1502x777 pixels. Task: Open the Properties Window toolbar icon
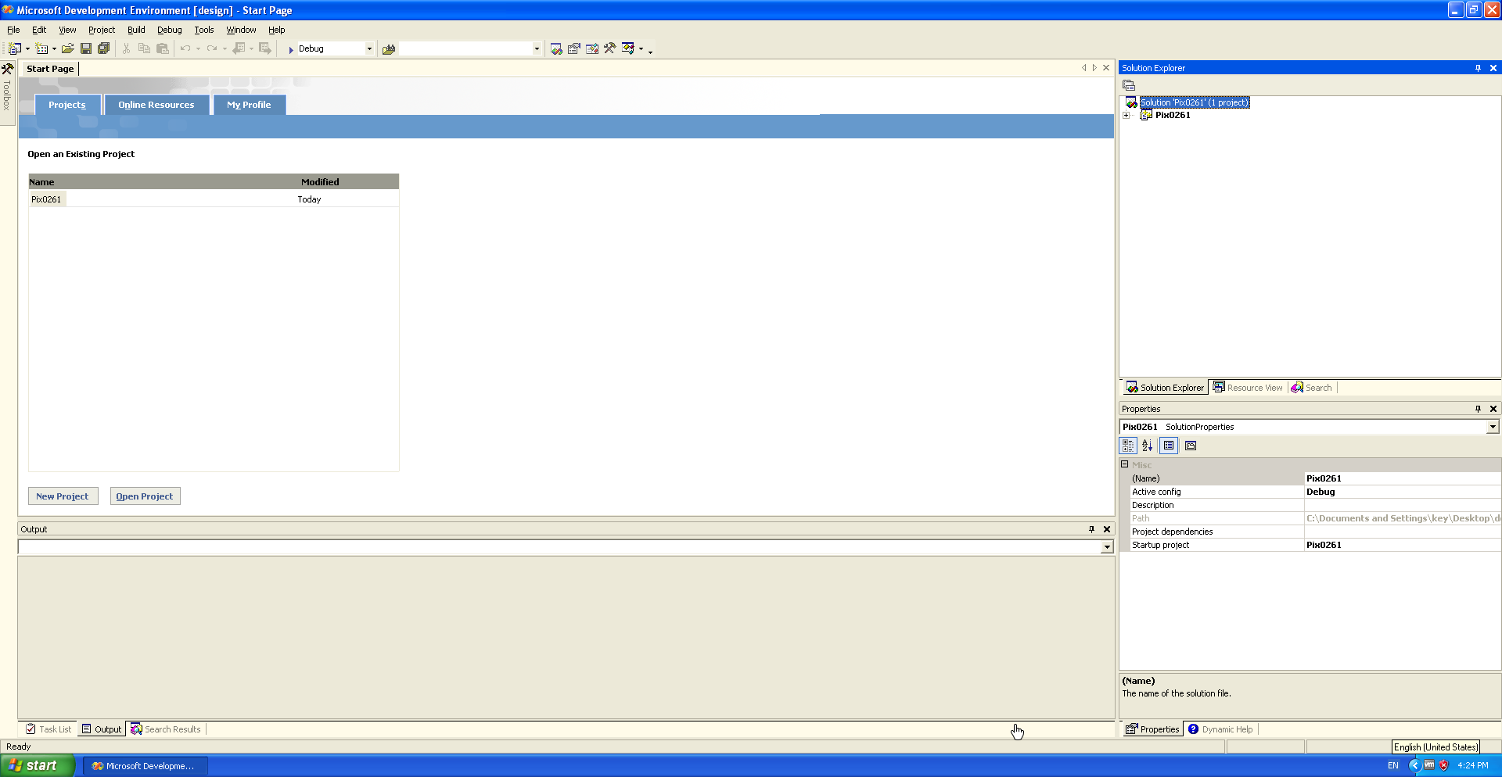(x=574, y=48)
